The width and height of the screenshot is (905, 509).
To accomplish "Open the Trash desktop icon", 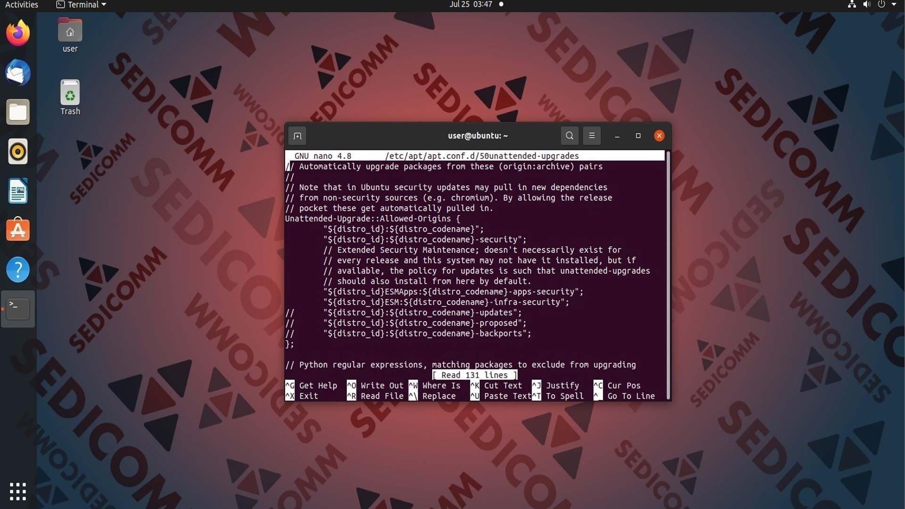I will pyautogui.click(x=70, y=98).
